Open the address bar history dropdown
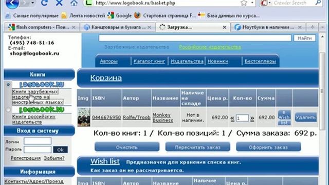 click(x=252, y=3)
